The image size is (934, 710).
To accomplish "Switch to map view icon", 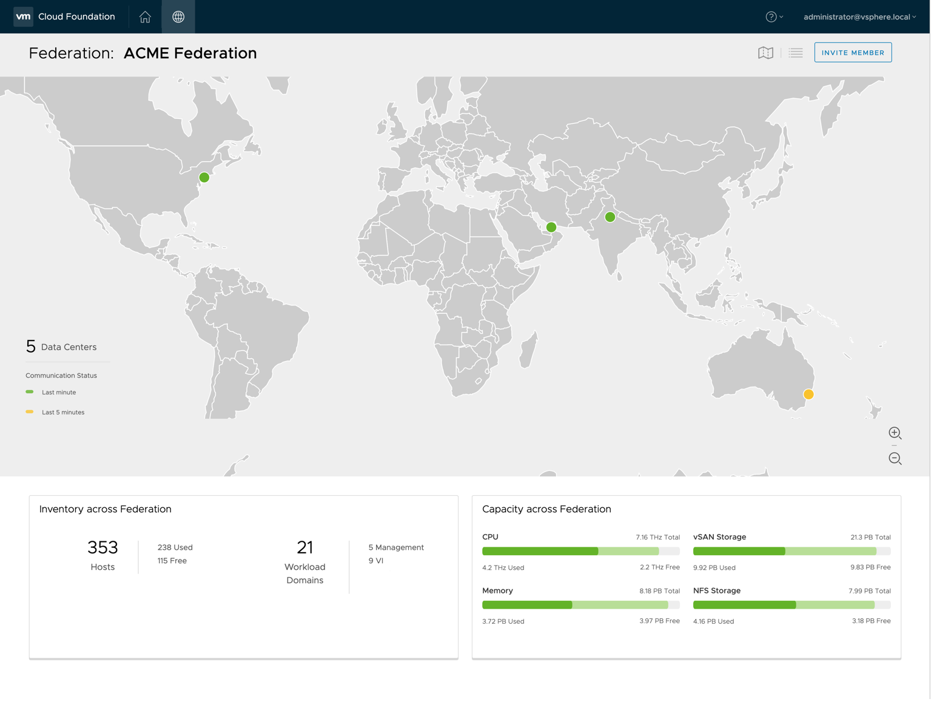I will click(x=766, y=53).
